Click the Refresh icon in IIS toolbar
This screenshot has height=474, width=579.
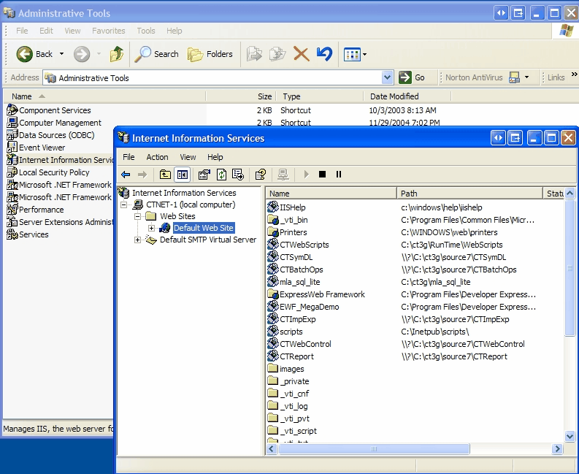point(221,175)
